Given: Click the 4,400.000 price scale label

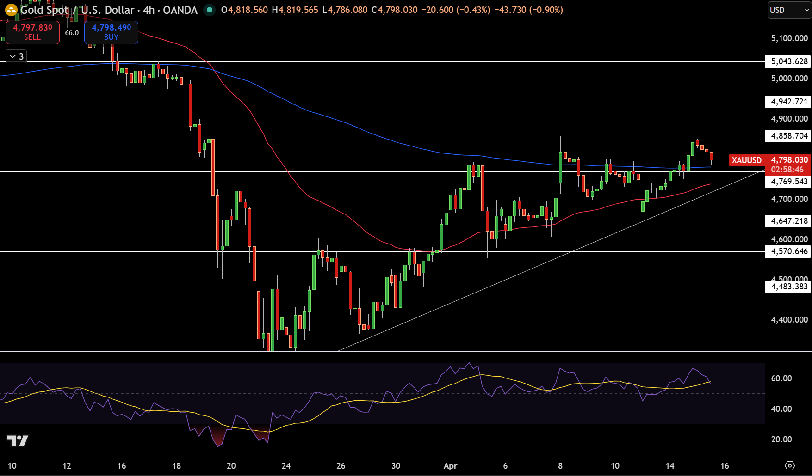Looking at the screenshot, I should [x=789, y=320].
